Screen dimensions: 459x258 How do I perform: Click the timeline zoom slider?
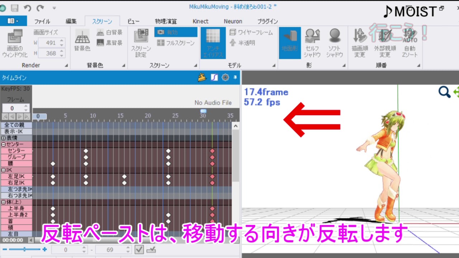25,249
